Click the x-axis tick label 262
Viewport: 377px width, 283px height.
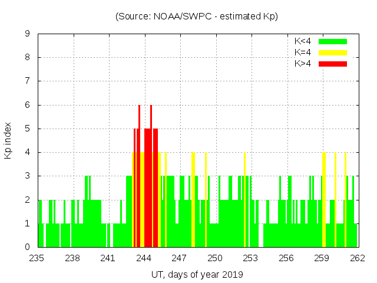point(358,258)
